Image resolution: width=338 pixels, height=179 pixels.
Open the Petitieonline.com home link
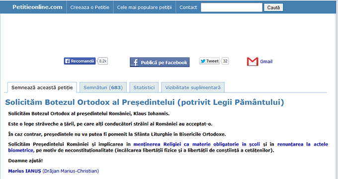(x=37, y=7)
